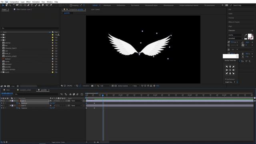Select the Pen tool
This screenshot has width=256, height=144.
28,5
